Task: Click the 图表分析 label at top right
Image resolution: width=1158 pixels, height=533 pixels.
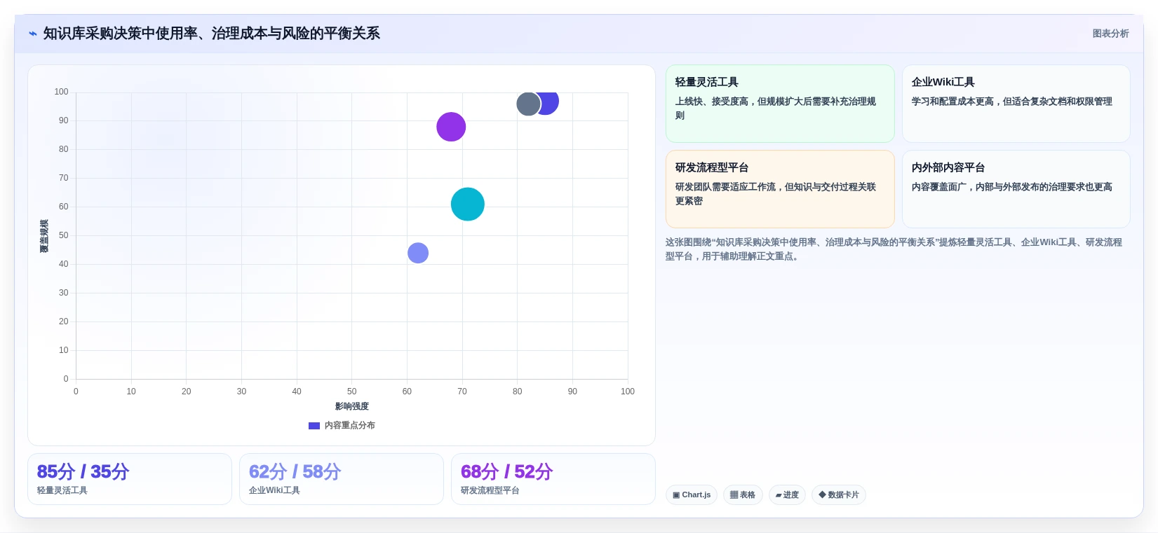Action: (1110, 34)
